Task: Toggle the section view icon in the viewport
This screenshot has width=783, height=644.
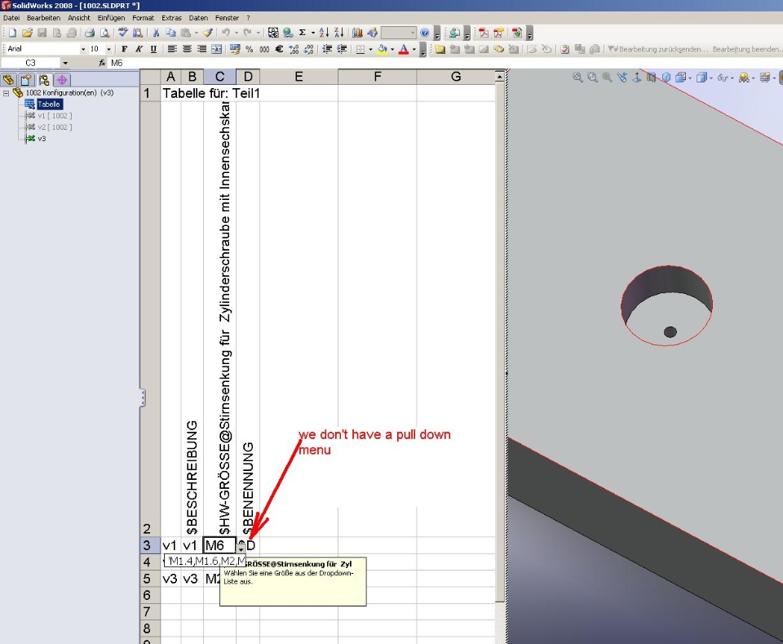Action: tap(651, 78)
